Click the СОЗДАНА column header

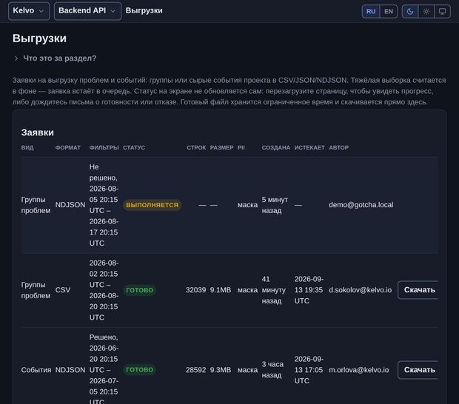tap(275, 147)
